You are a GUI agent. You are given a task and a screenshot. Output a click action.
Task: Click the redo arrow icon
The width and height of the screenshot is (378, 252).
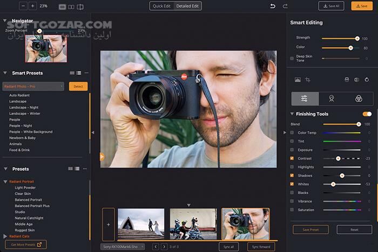pyautogui.click(x=285, y=6)
